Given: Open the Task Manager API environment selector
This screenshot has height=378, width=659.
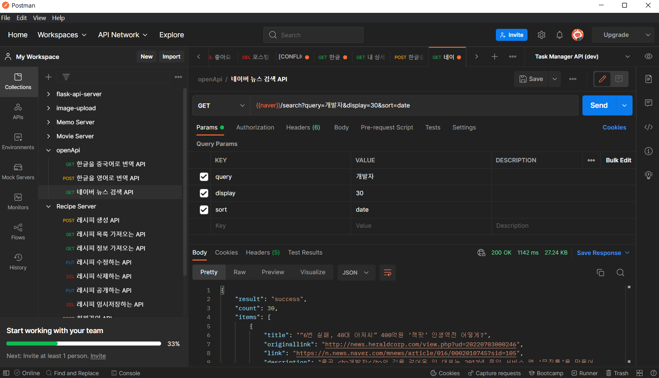Looking at the screenshot, I should [x=582, y=57].
